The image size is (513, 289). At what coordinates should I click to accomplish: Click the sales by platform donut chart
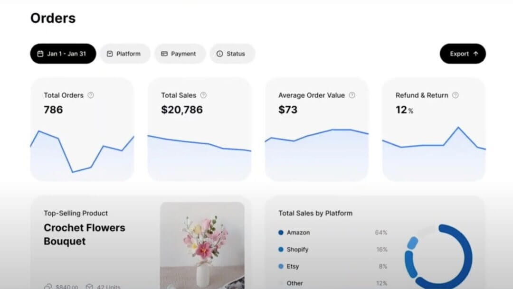pyautogui.click(x=438, y=257)
